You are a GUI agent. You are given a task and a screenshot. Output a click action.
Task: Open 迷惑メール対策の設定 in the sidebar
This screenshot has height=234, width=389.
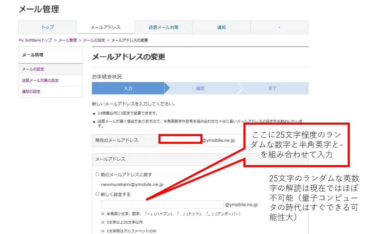[x=40, y=80]
